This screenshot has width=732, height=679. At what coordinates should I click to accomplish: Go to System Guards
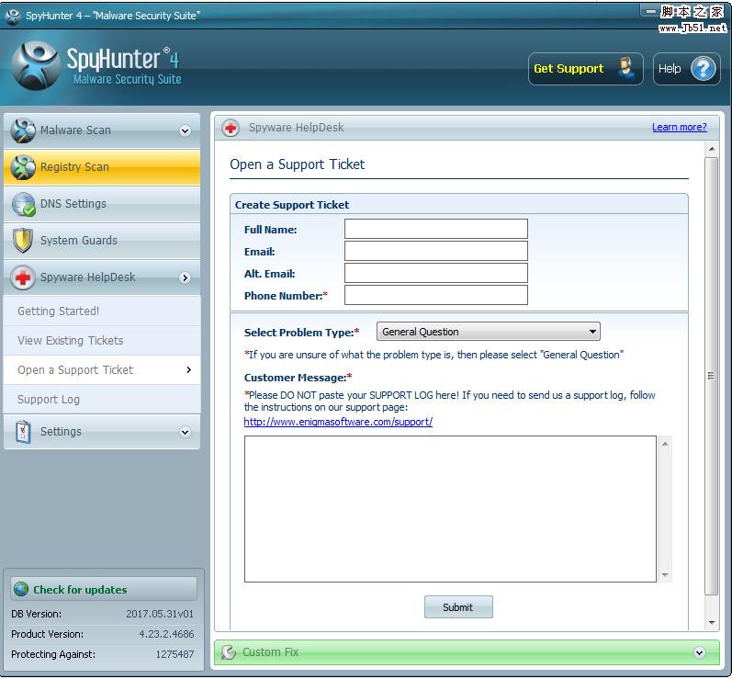102,241
